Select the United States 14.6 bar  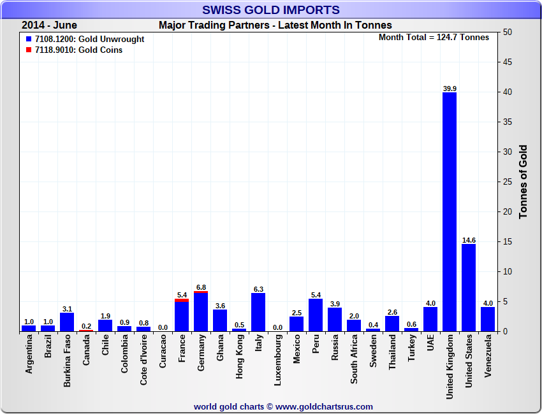469,287
